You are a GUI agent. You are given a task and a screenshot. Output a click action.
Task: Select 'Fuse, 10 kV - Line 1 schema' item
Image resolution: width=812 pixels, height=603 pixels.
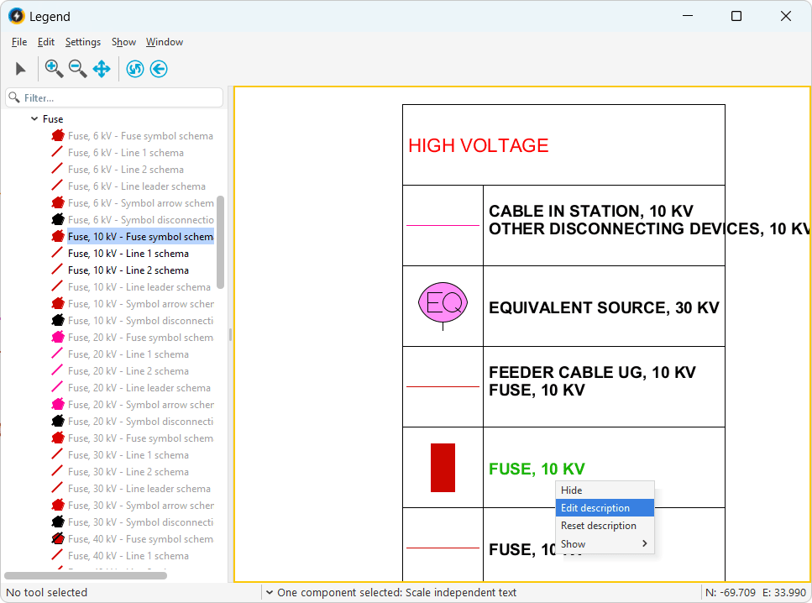click(128, 254)
